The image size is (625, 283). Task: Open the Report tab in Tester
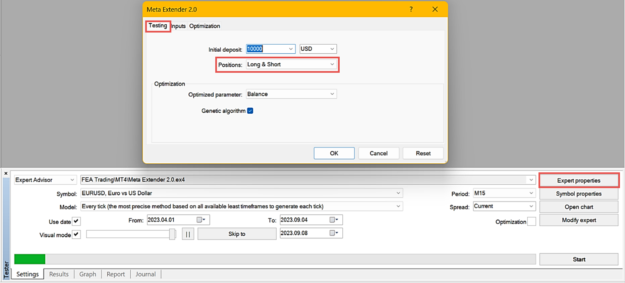tap(116, 274)
